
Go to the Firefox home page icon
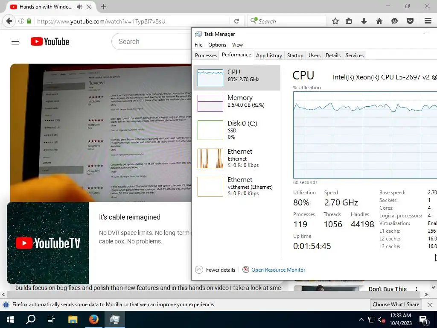[379, 21]
